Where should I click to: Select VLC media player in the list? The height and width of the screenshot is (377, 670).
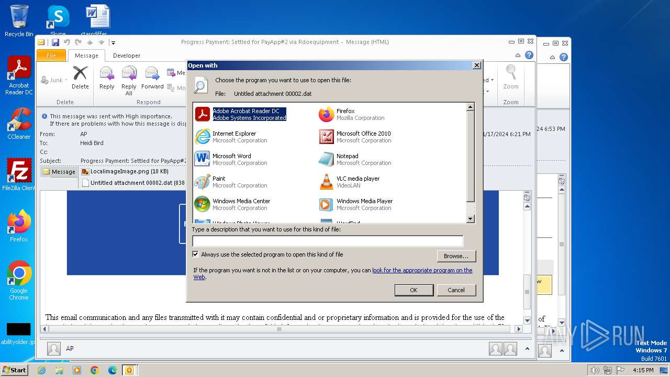(x=349, y=182)
